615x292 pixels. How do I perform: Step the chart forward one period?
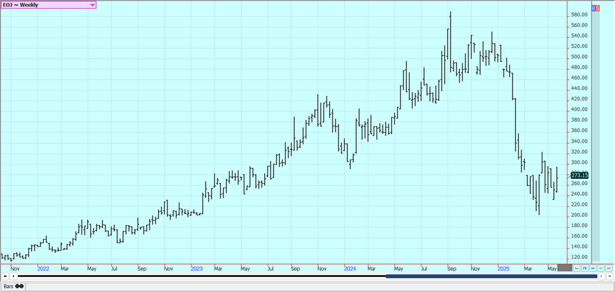coord(602,276)
